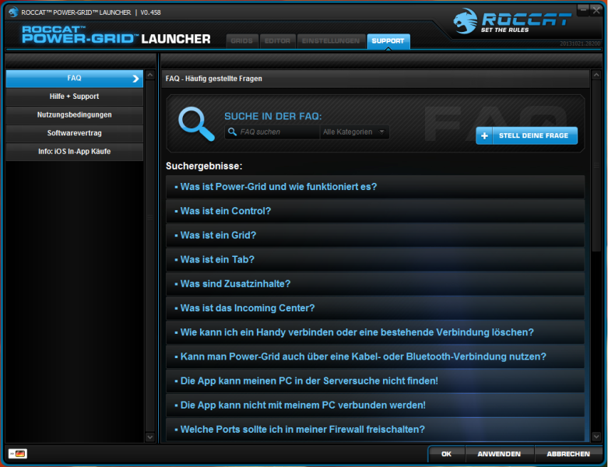Click the Abbrechen button
This screenshot has height=467, width=608.
pyautogui.click(x=568, y=454)
